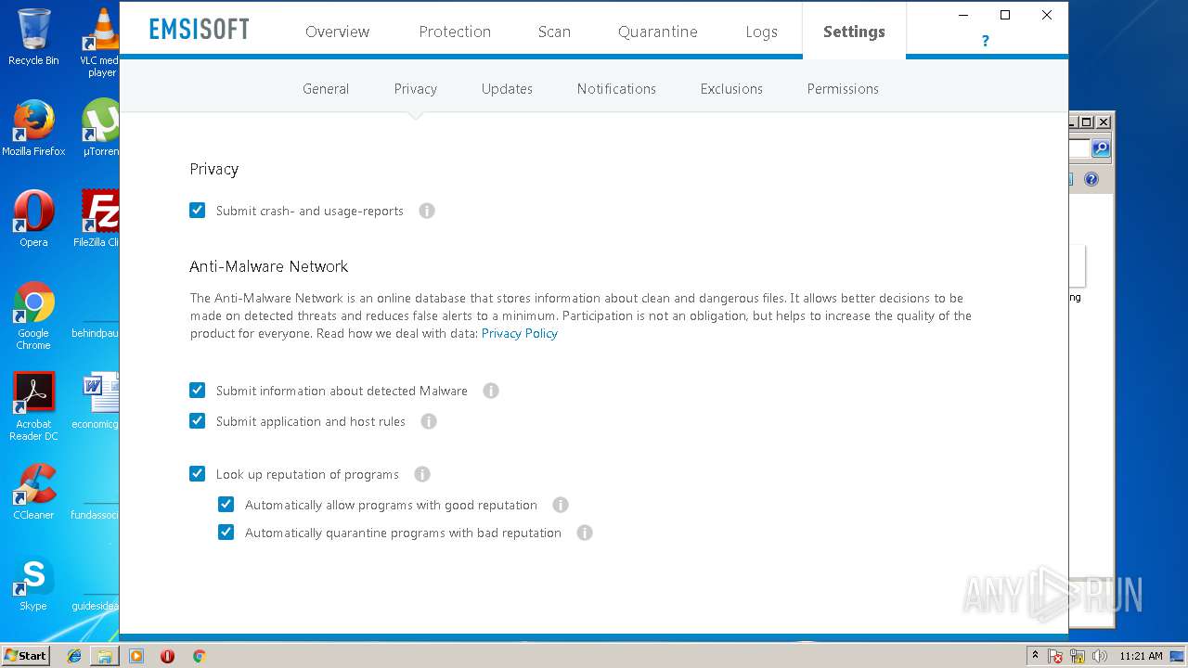Toggle Automatically allow programs with good reputation
This screenshot has width=1188, height=668.
coord(226,505)
